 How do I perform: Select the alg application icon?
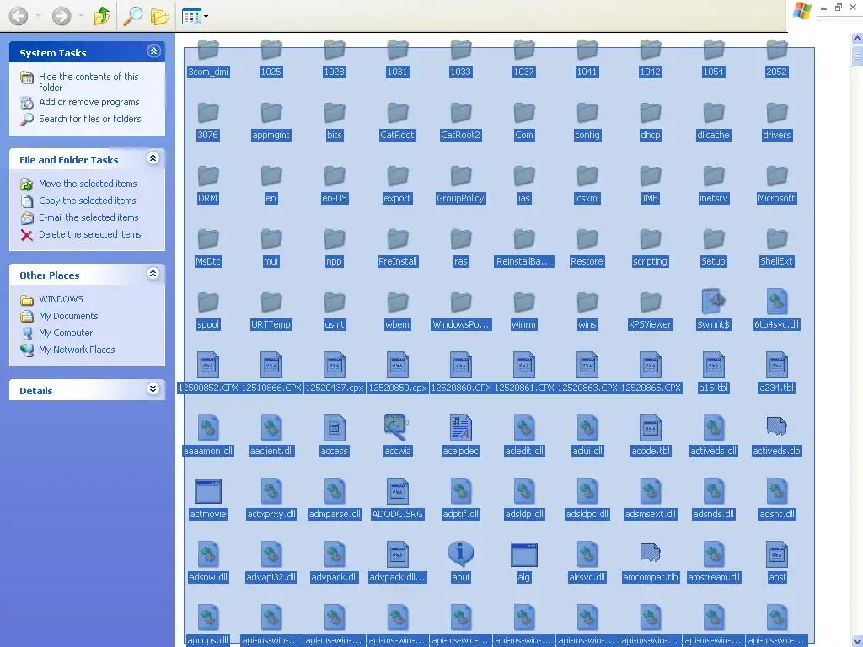coord(523,554)
